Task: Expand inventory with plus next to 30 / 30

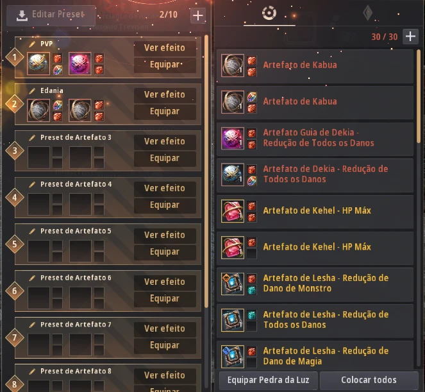Action: pyautogui.click(x=411, y=36)
